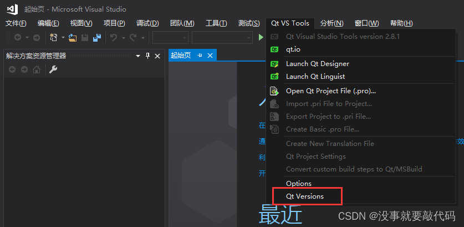Click the Solution Explorer home icon
Viewport: 464px width, 227px height.
[37, 69]
